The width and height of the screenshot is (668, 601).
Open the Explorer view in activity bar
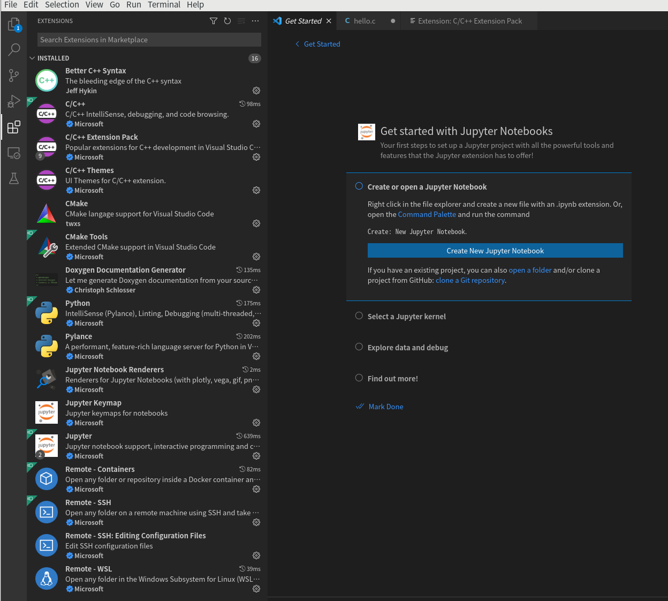click(x=14, y=24)
